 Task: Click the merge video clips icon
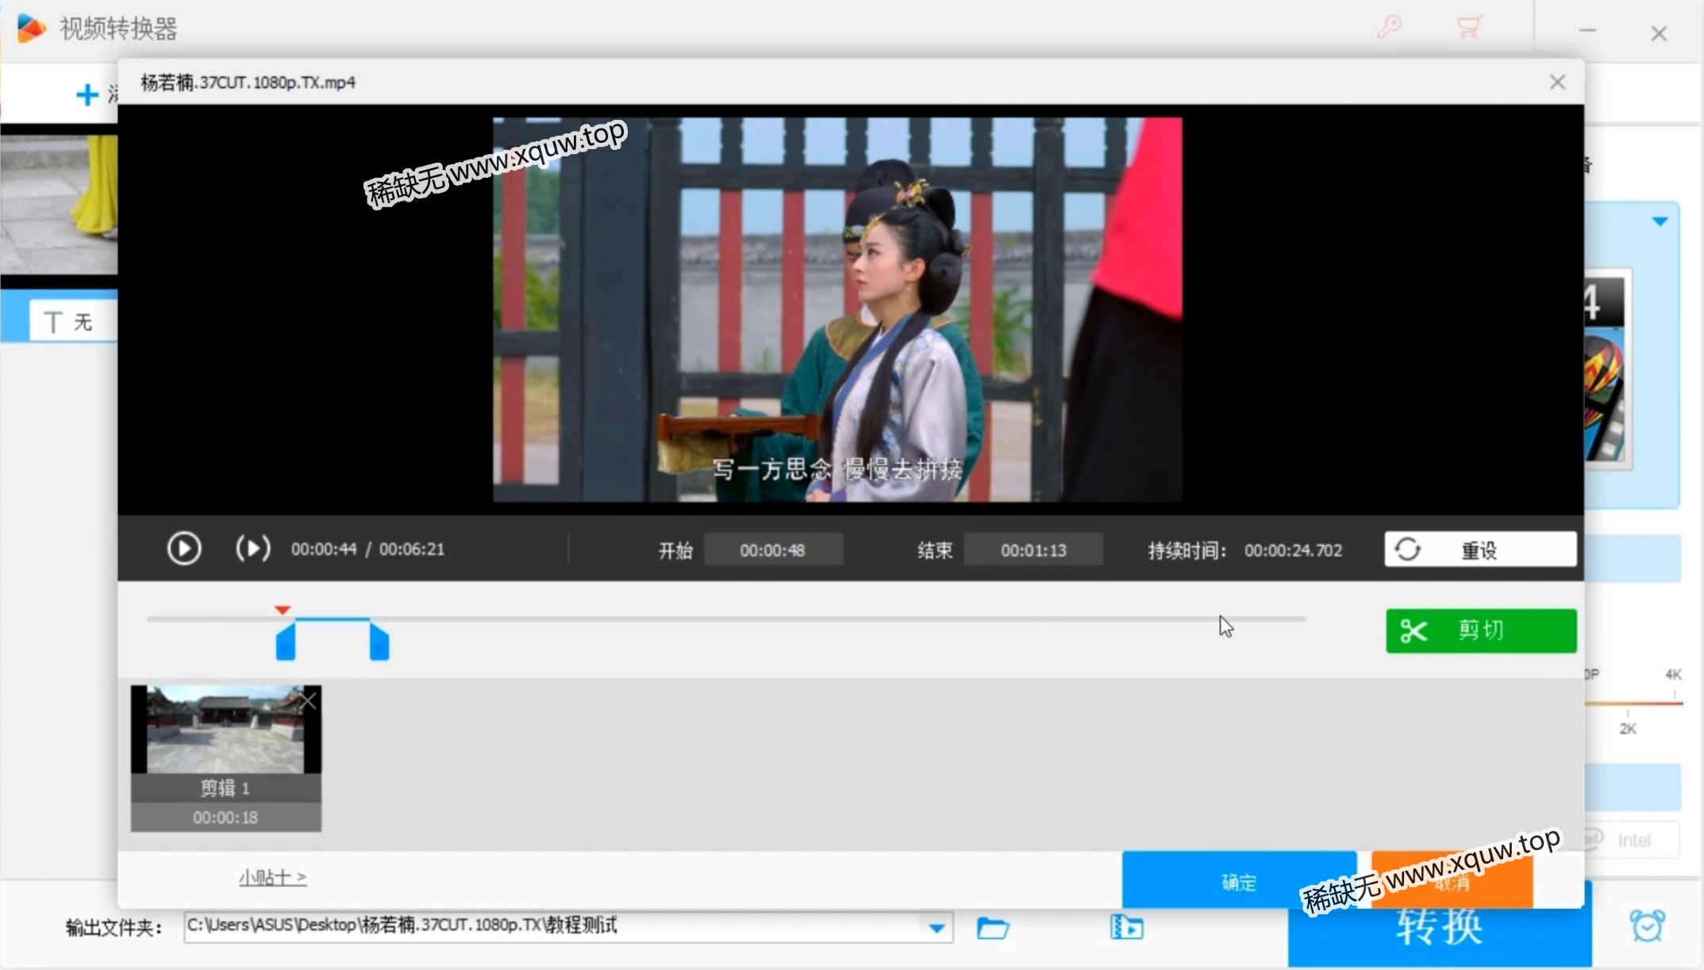click(x=1126, y=926)
